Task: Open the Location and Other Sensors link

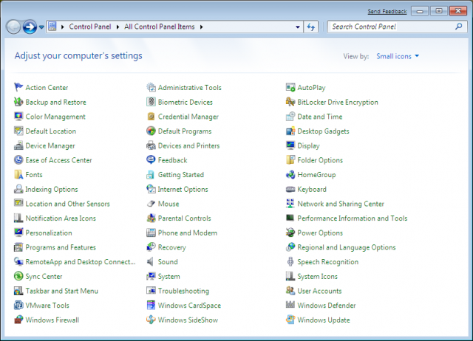Action: (x=67, y=204)
